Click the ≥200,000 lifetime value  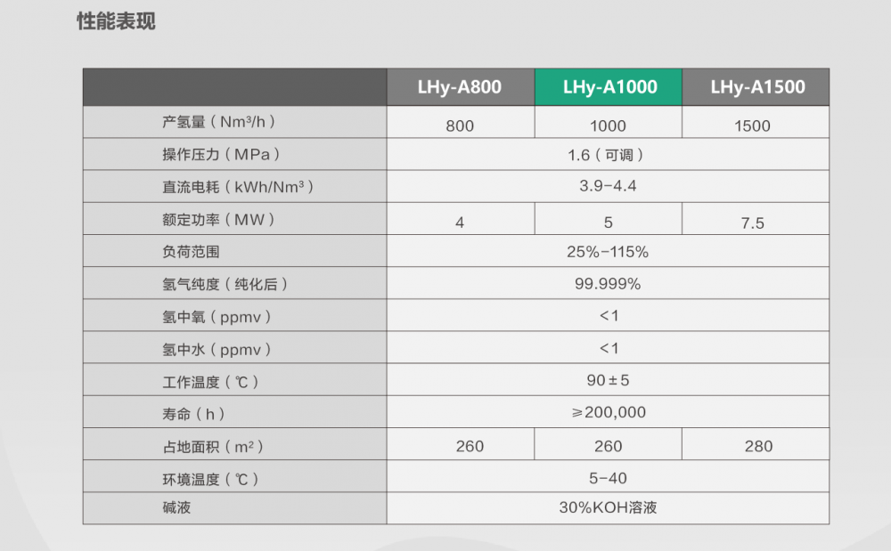tap(609, 412)
